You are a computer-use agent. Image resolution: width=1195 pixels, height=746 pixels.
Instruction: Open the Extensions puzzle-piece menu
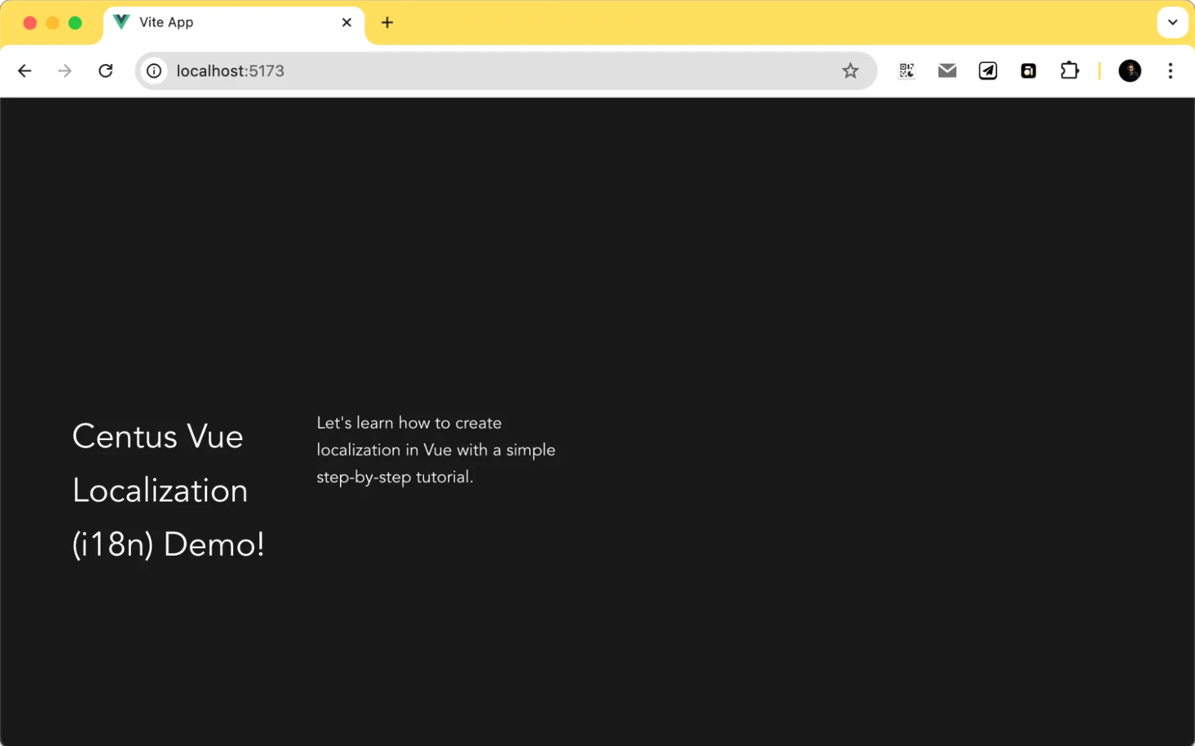coord(1070,71)
